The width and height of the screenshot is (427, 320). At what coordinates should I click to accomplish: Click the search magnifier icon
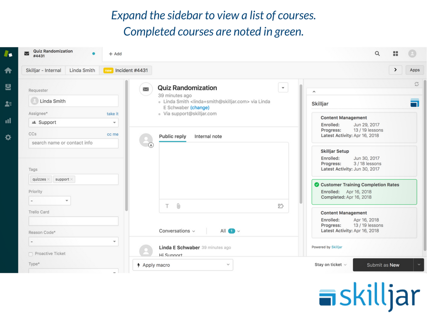pos(377,54)
